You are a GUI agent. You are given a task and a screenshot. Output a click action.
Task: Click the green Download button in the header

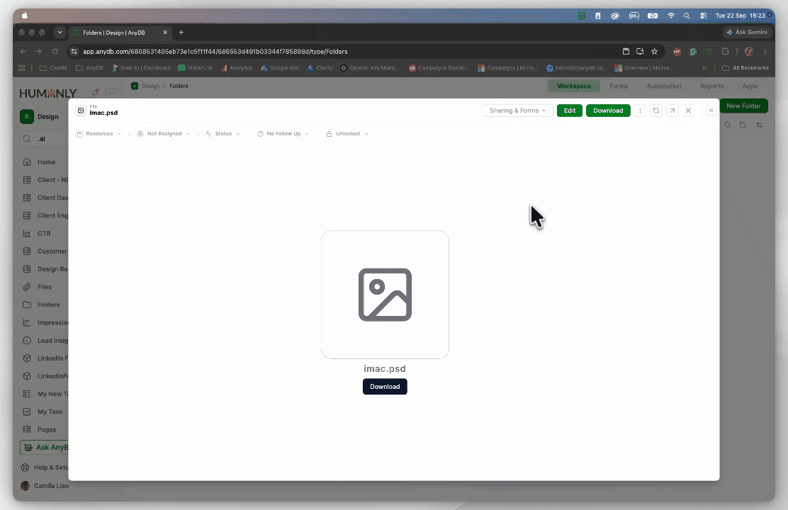click(608, 110)
